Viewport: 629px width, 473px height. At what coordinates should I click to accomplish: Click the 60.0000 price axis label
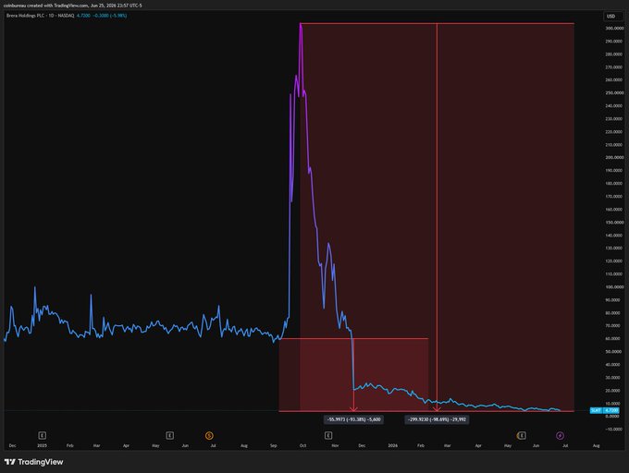coord(613,338)
